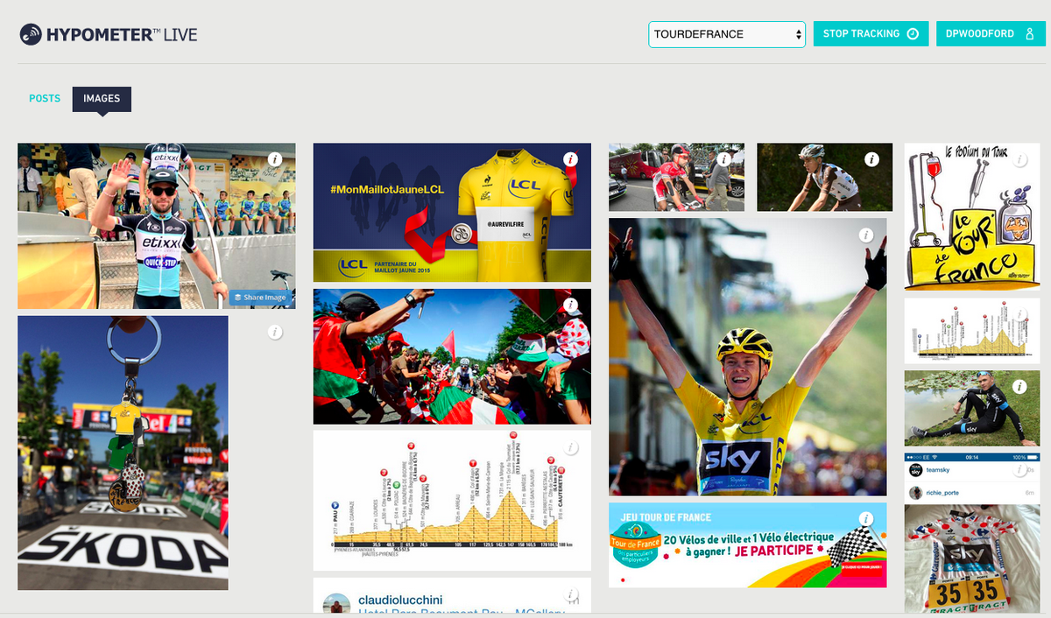The width and height of the screenshot is (1051, 618).
Task: Open the LCL yellow jersey image
Action: (x=452, y=213)
